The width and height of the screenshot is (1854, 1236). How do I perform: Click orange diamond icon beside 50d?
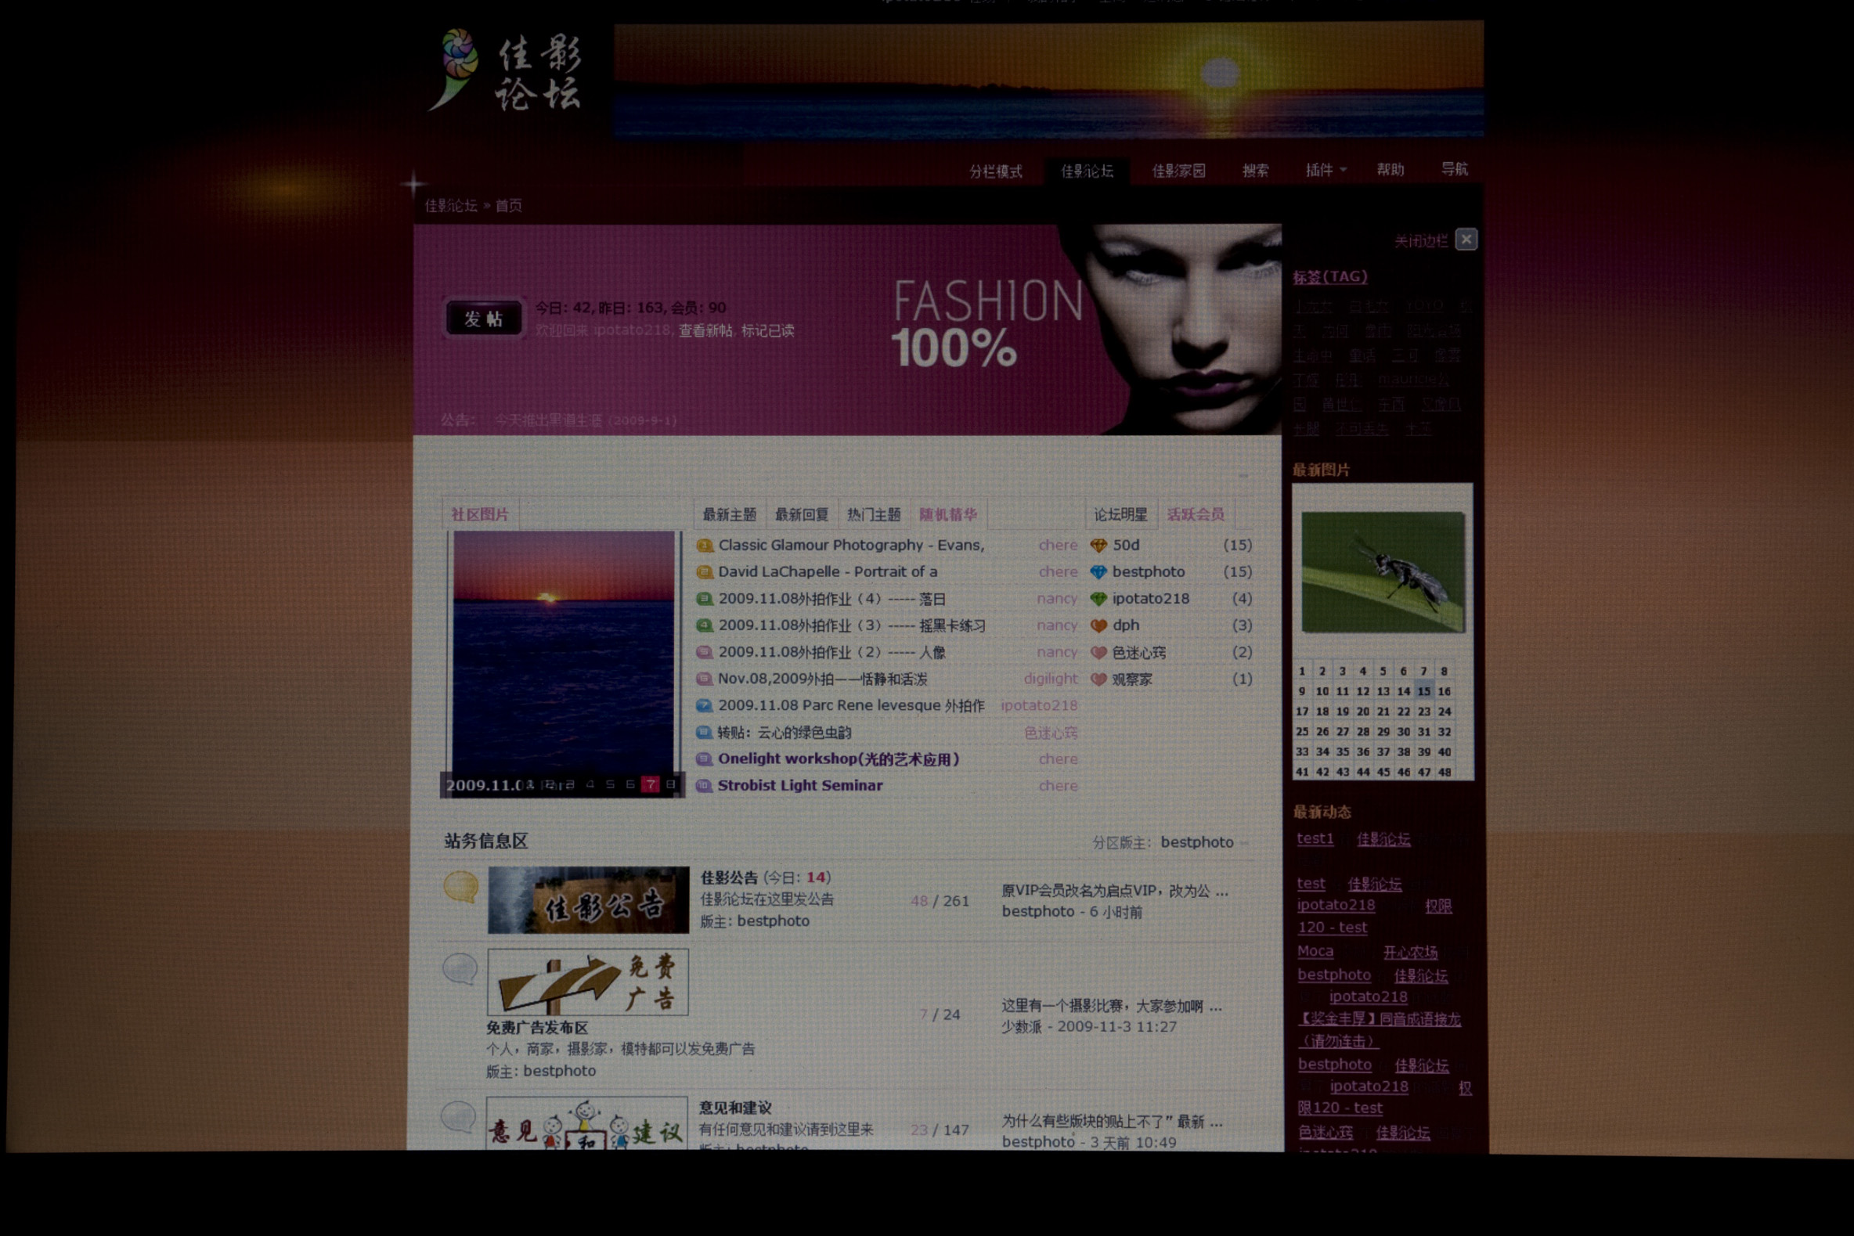[1098, 546]
